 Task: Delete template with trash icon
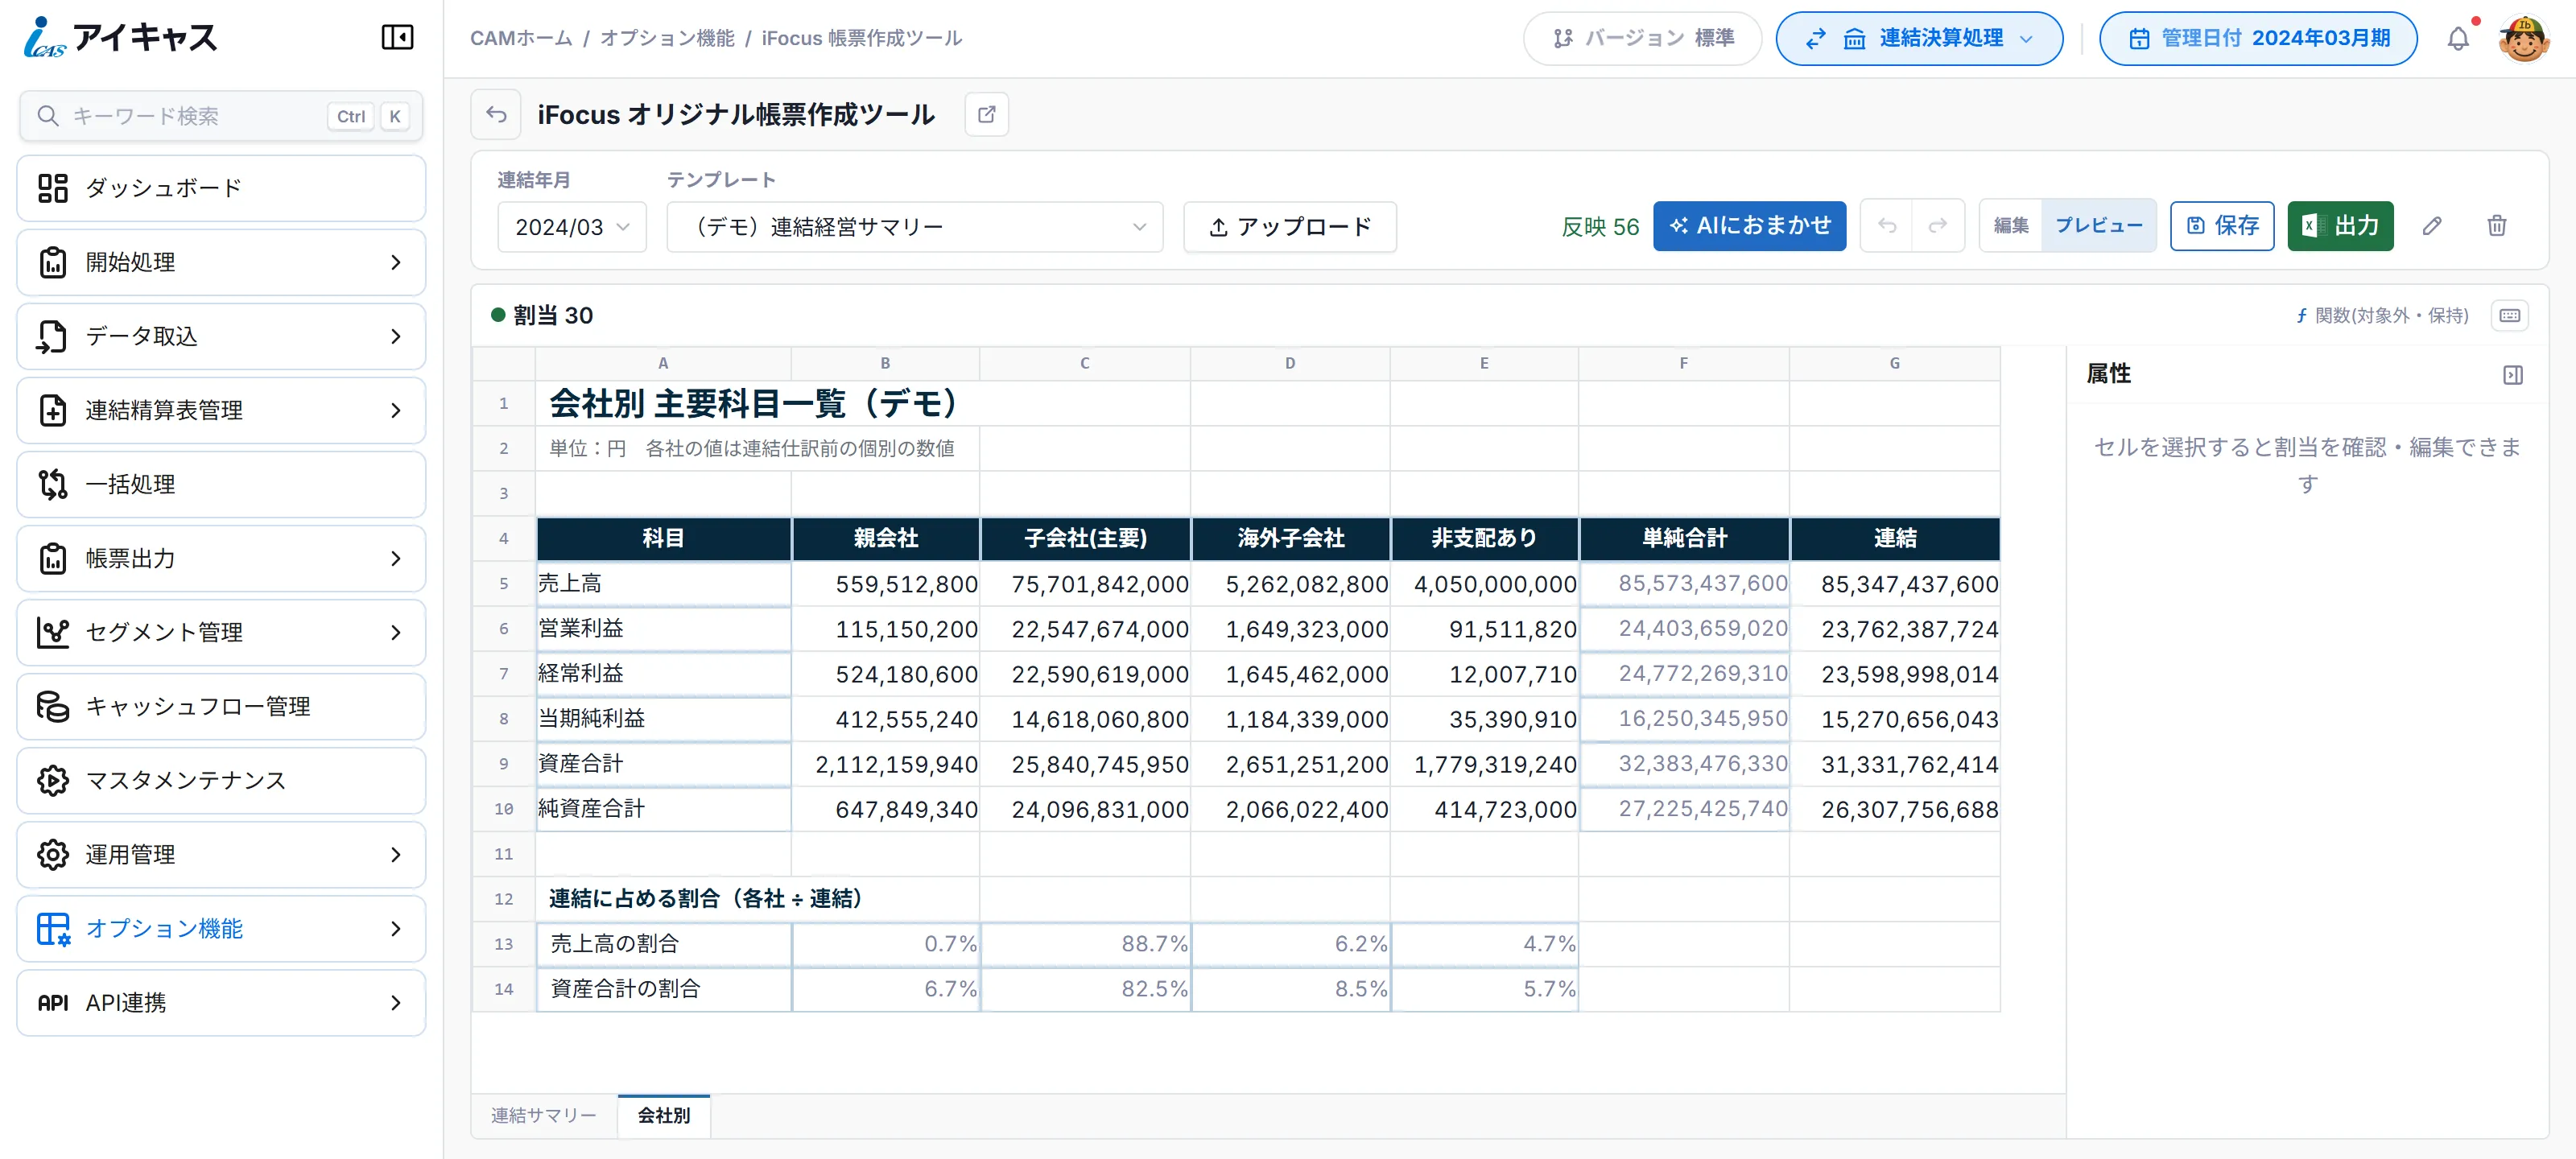pyautogui.click(x=2497, y=226)
